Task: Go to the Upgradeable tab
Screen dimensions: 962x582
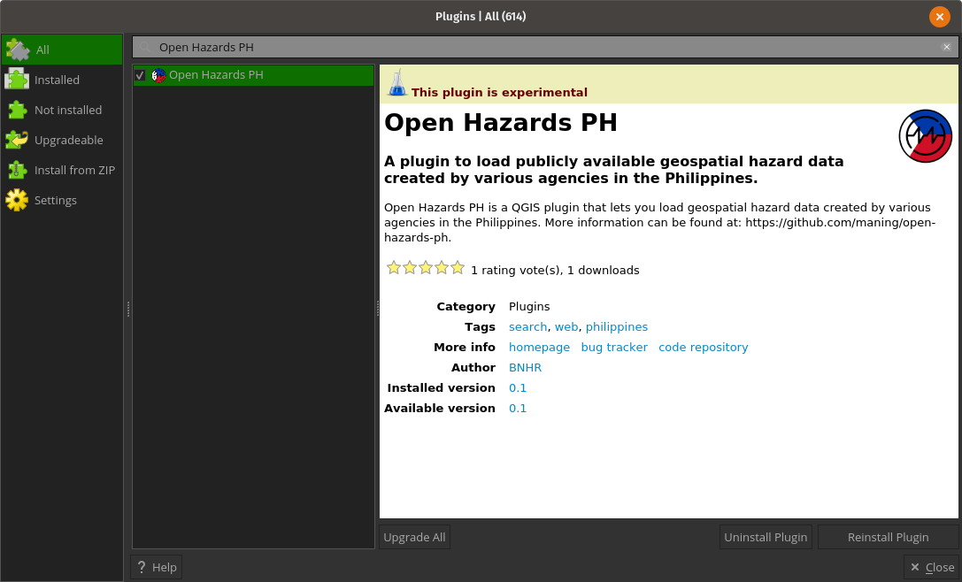Action: coord(62,140)
